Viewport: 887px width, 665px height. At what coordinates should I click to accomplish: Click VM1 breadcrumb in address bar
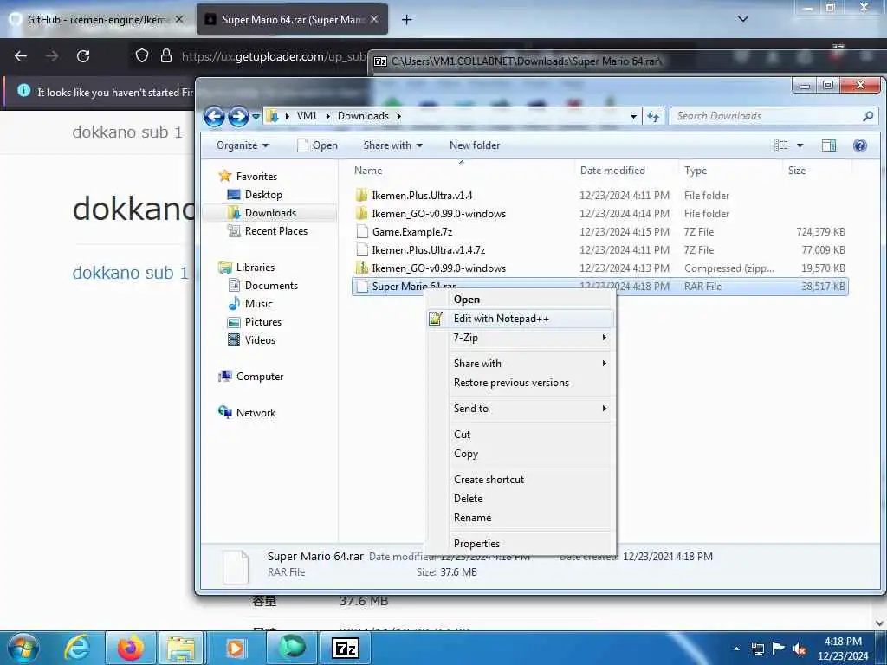point(308,116)
